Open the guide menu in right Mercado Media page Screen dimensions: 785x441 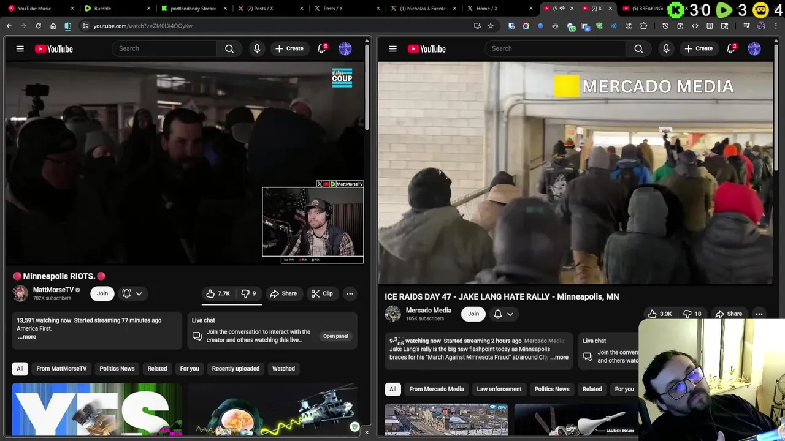(392, 48)
